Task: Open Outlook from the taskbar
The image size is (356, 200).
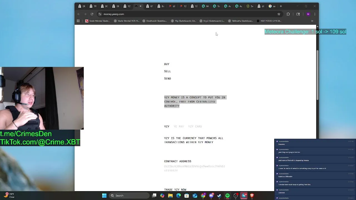Action: (x=195, y=196)
